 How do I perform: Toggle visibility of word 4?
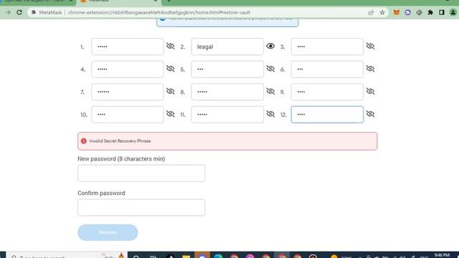(x=171, y=69)
